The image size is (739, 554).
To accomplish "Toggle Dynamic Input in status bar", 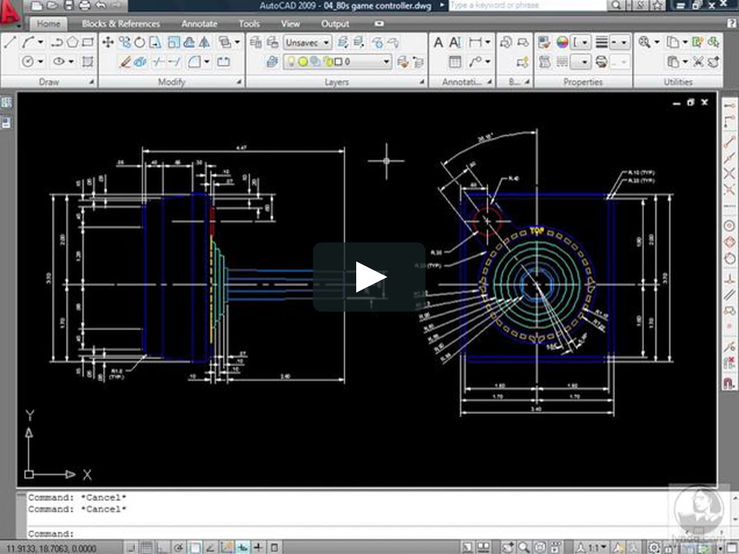I will point(242,547).
